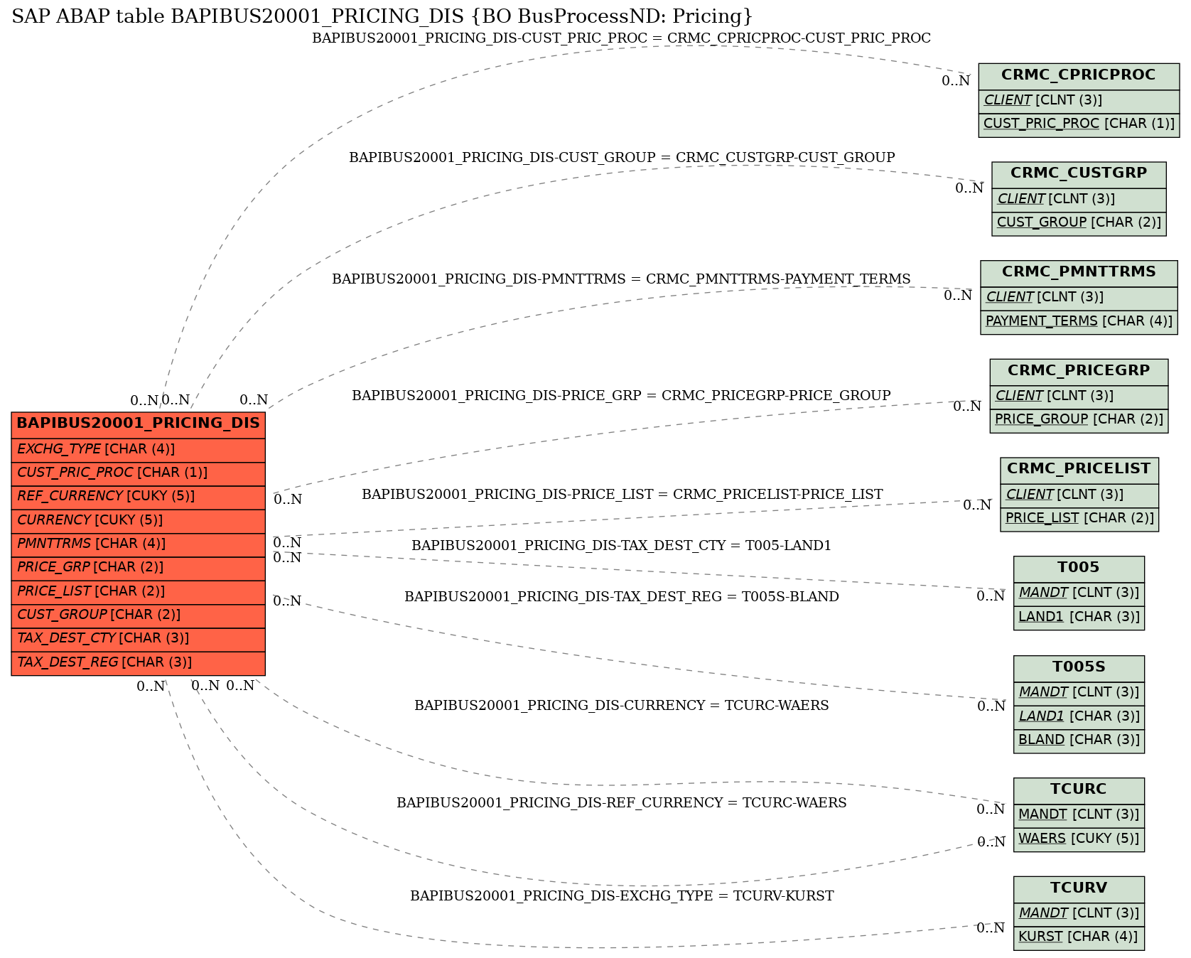Click CLIENT field in CRMC_PRICEGRP table

tap(1079, 397)
